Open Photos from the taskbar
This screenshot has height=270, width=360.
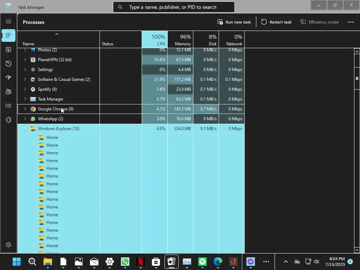click(79, 262)
